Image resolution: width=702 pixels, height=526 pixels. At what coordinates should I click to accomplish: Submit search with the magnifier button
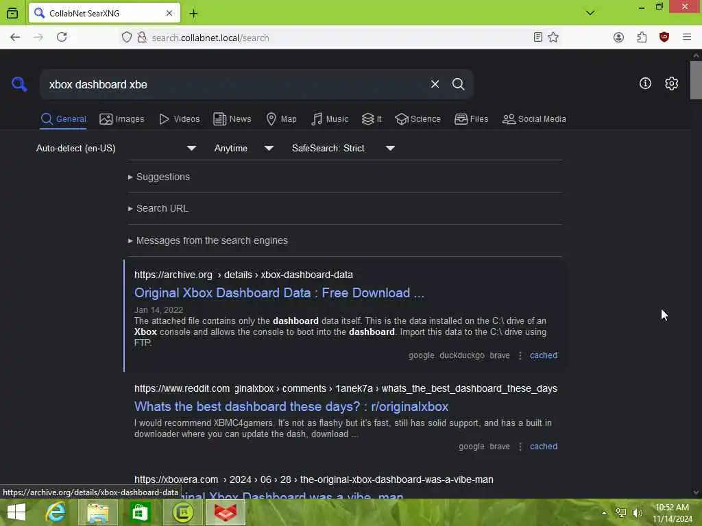coord(458,84)
